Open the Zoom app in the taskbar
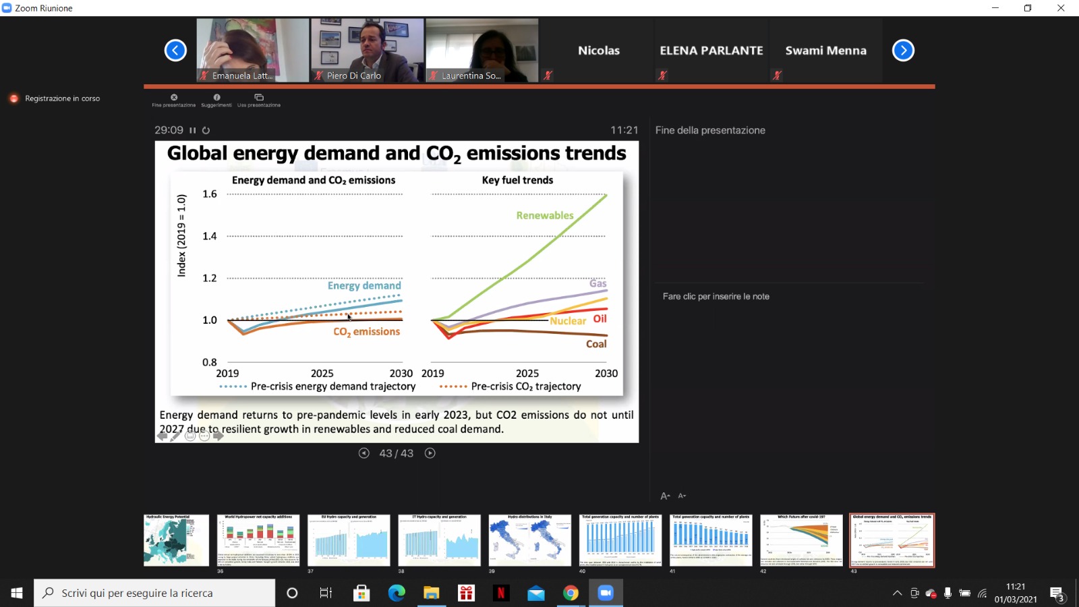The height and width of the screenshot is (607, 1079). [605, 593]
